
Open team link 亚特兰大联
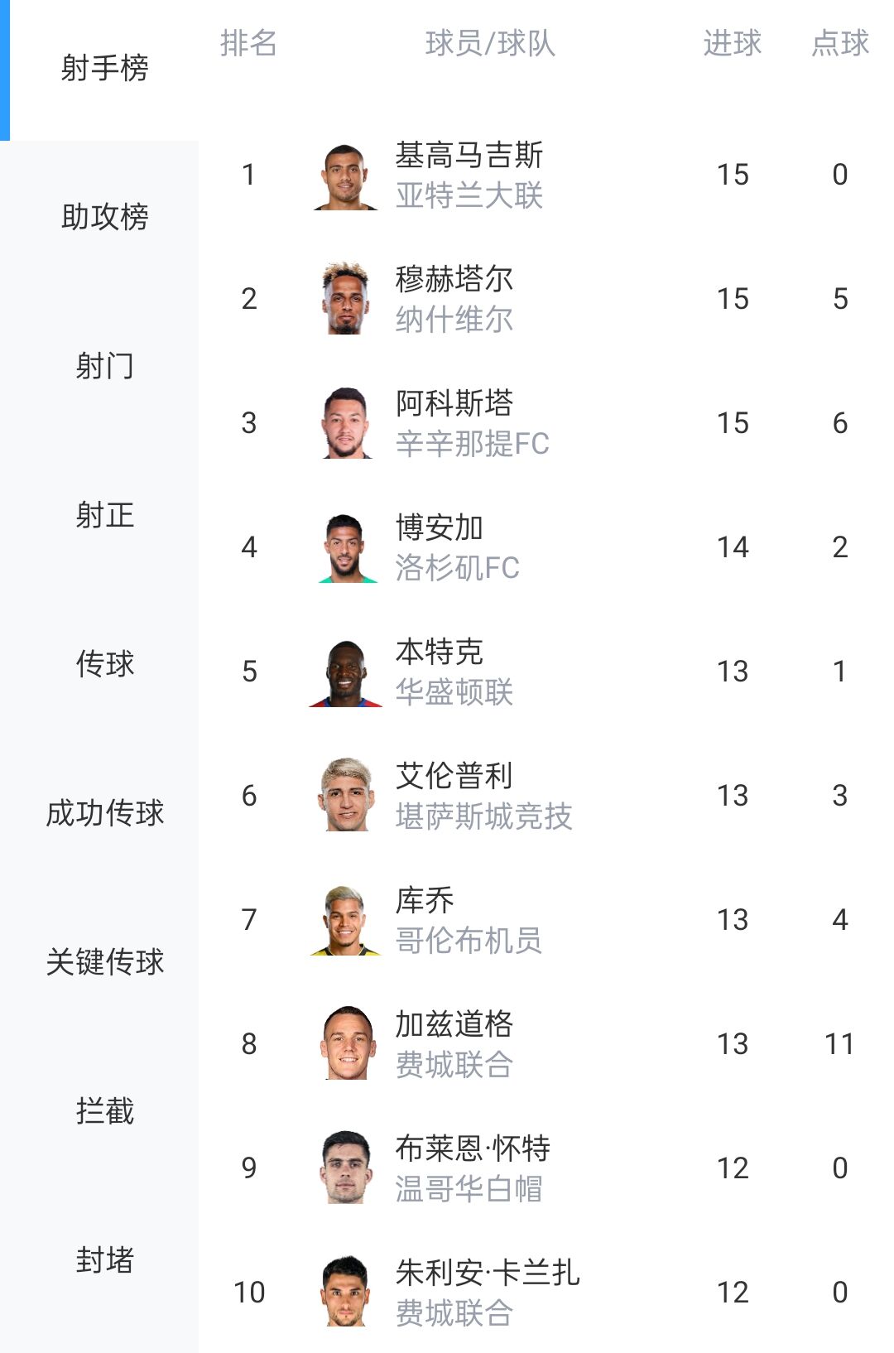469,196
